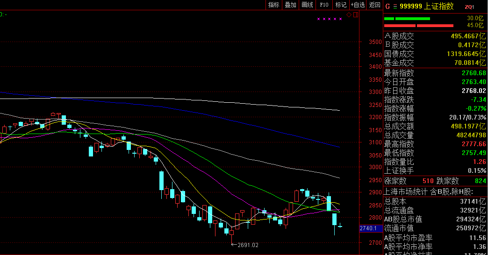
Task: Open the 指标 indicators menu
Action: click(273, 5)
